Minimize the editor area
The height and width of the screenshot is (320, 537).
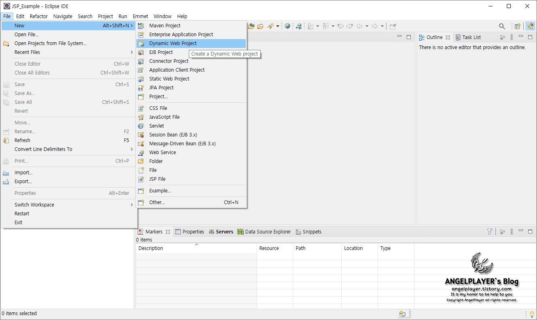(399, 37)
